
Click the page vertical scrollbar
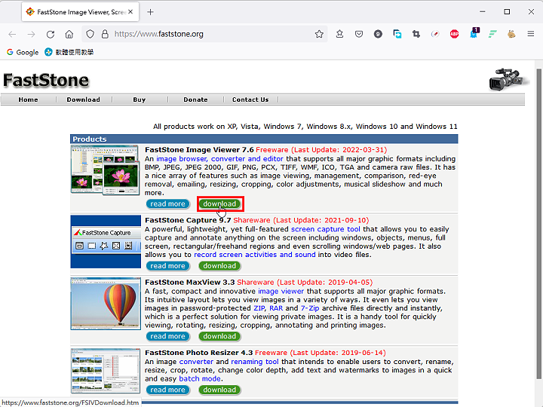538,223
